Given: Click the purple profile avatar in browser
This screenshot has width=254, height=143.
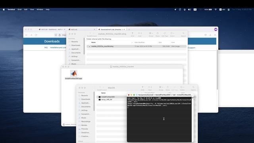Looking at the screenshot, I should (x=216, y=29).
